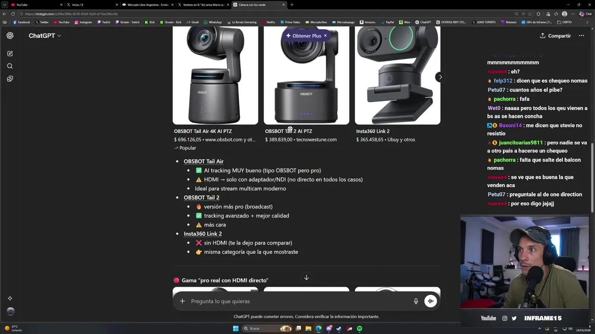Open the Releases bookmark
This screenshot has height=334, width=595.
coord(508,22)
